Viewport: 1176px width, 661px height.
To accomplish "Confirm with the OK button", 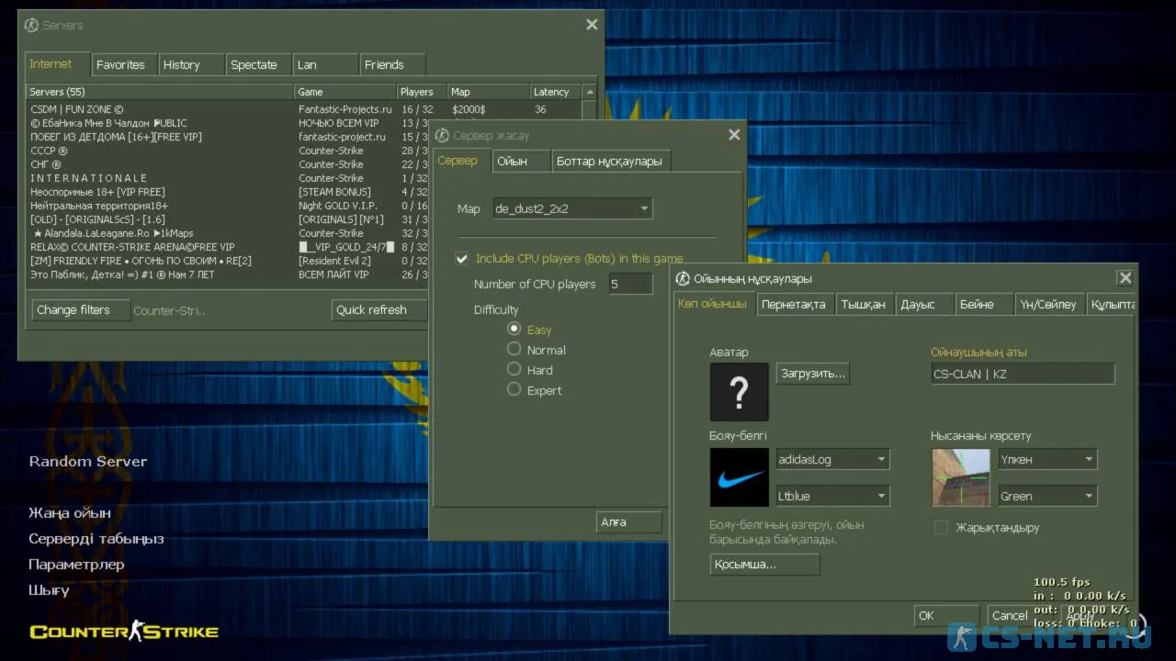I will (946, 615).
